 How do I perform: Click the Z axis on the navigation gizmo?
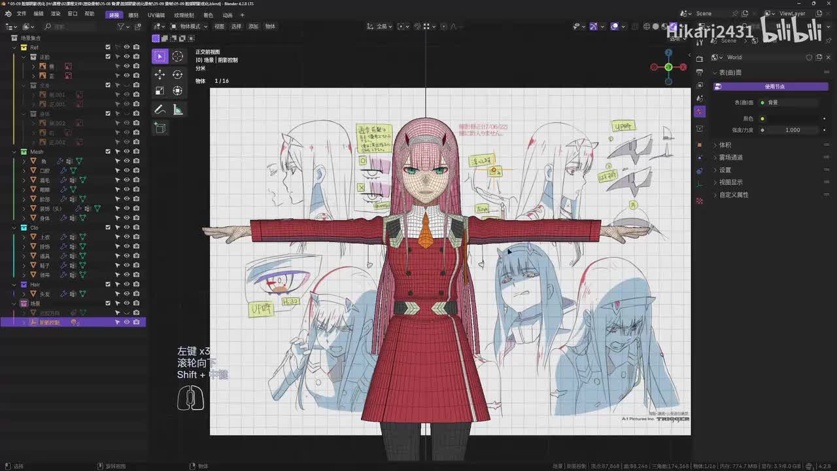coord(668,52)
